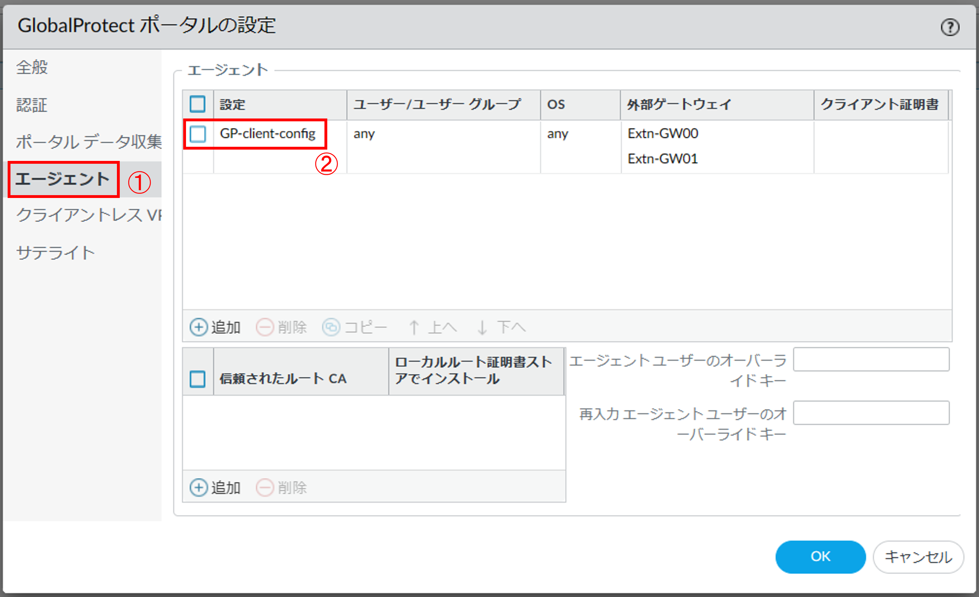Image resolution: width=979 pixels, height=597 pixels.
Task: Click 追加 plus icon under agent table
Action: click(198, 327)
